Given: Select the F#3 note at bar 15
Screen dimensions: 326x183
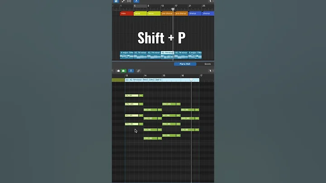Looking at the screenshot, I should click(169, 124).
